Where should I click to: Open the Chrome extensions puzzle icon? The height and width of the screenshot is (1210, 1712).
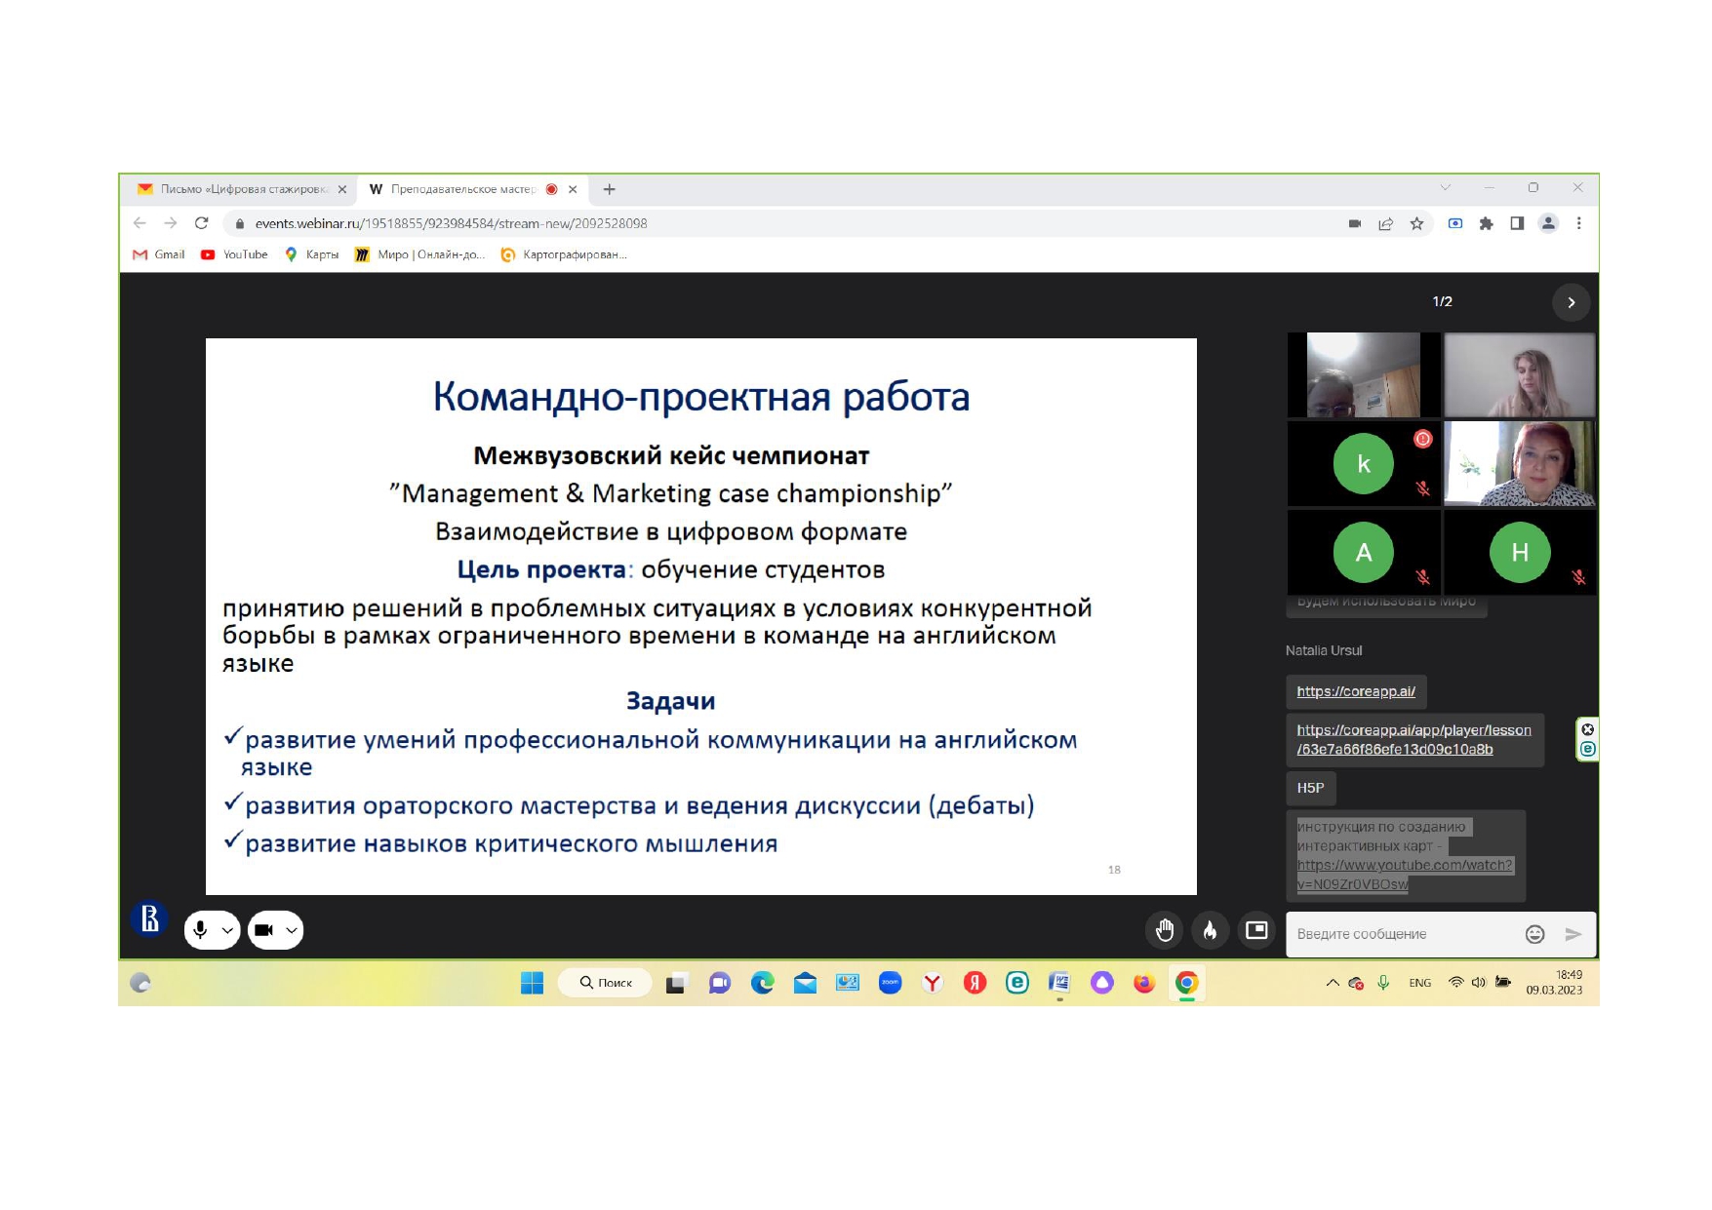pyautogui.click(x=1486, y=223)
